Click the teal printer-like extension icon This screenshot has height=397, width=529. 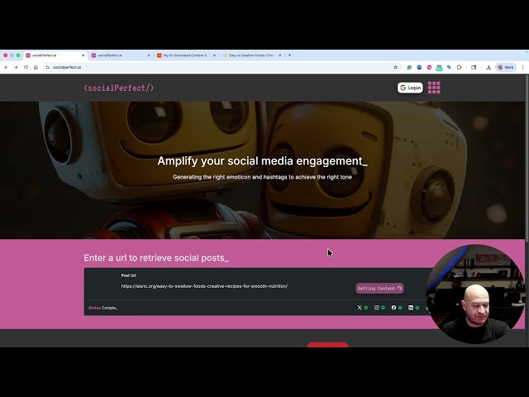[439, 68]
